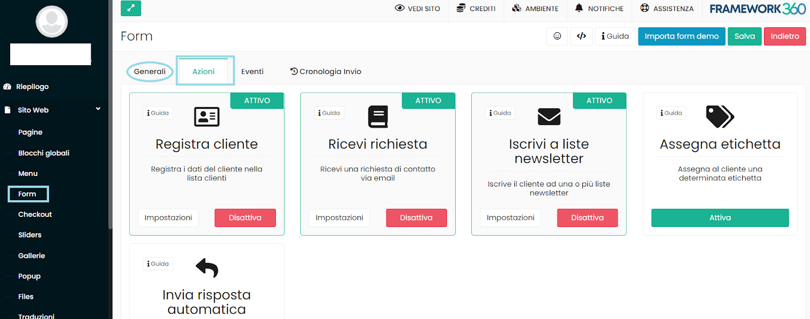Image resolution: width=810 pixels, height=319 pixels.
Task: Open Impostazioni for newsletter subscription
Action: click(x=510, y=218)
